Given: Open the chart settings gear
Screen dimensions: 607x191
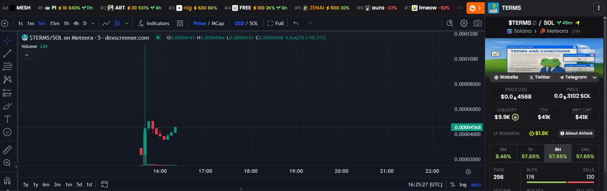Looking at the screenshot, I should click(x=464, y=23).
